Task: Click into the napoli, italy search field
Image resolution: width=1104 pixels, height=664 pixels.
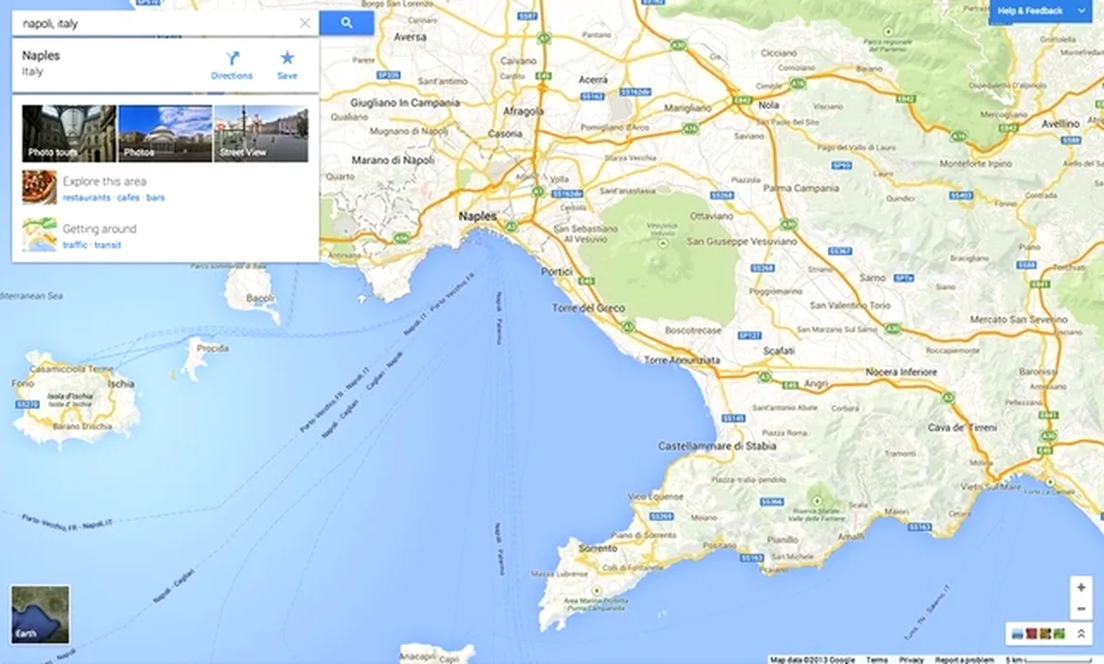Action: [158, 23]
